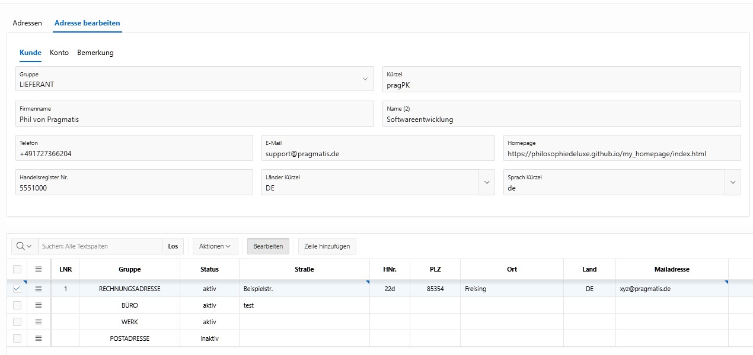Click the Bearbeiten button
This screenshot has height=355, width=753.
269,246
